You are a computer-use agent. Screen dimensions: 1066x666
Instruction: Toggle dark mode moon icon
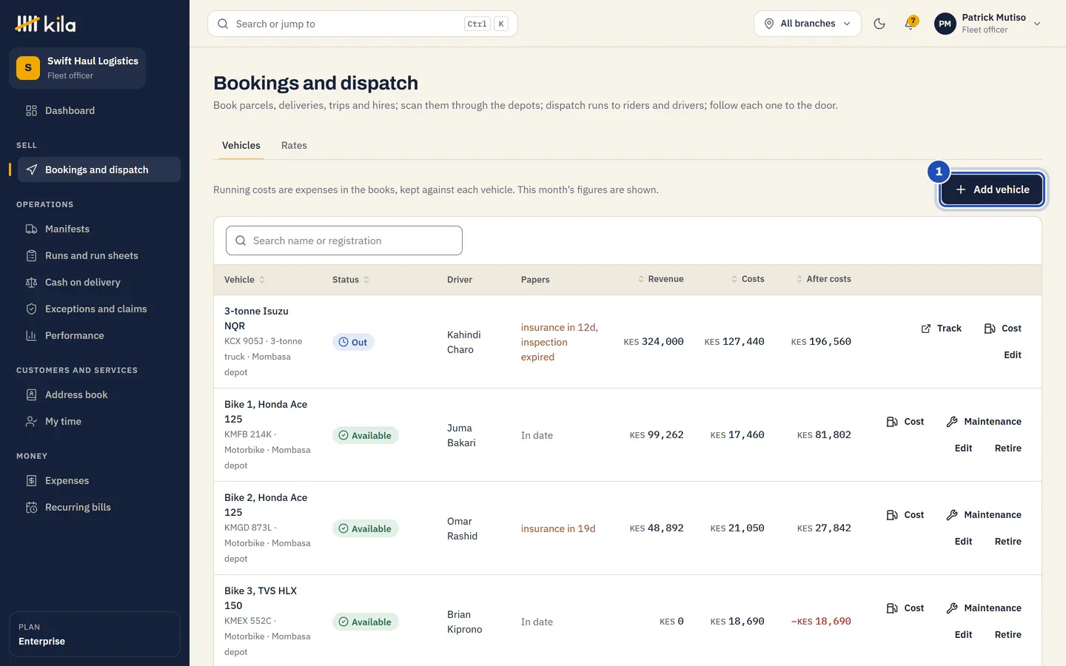[879, 24]
